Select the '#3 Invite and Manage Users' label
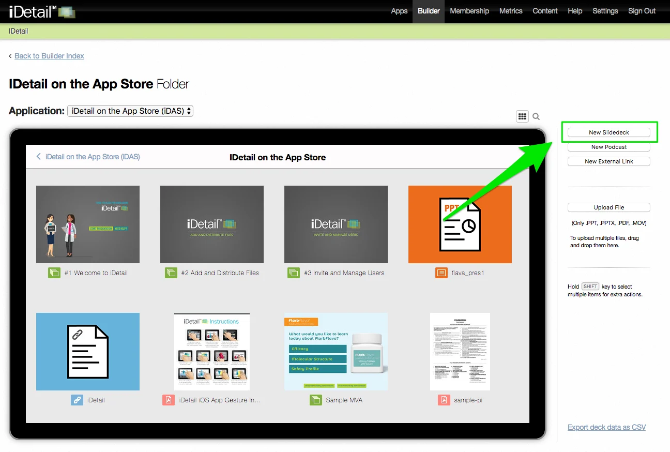The image size is (670, 452). tap(344, 273)
